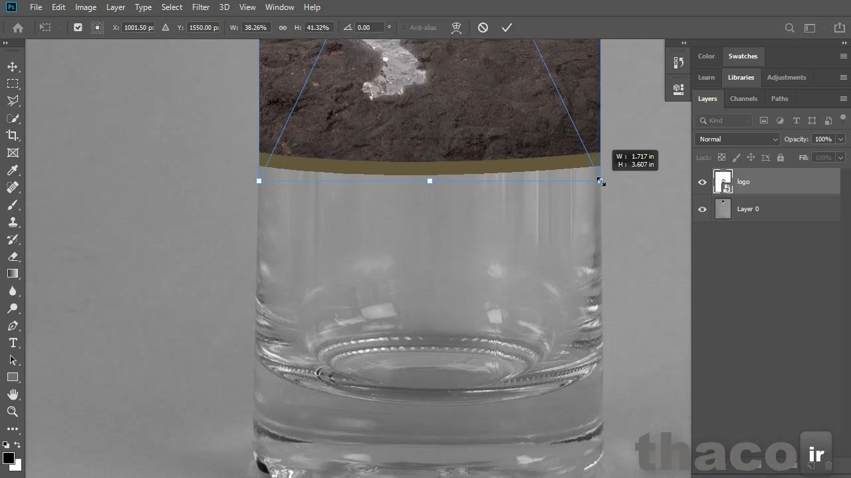Select the reference point location grid

tap(97, 28)
